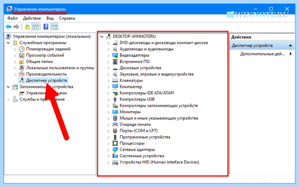The width and height of the screenshot is (299, 187).
Task: Click the Контроллеры IDE ATA/ATAPI icon
Action: point(115,93)
